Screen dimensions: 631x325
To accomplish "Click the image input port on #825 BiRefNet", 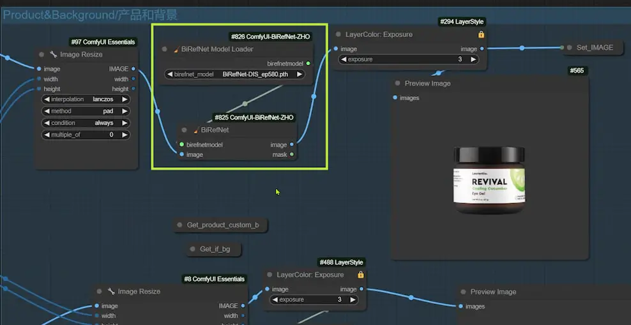I will (x=182, y=154).
